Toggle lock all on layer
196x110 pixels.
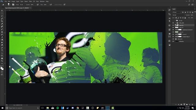(x=185, y=18)
